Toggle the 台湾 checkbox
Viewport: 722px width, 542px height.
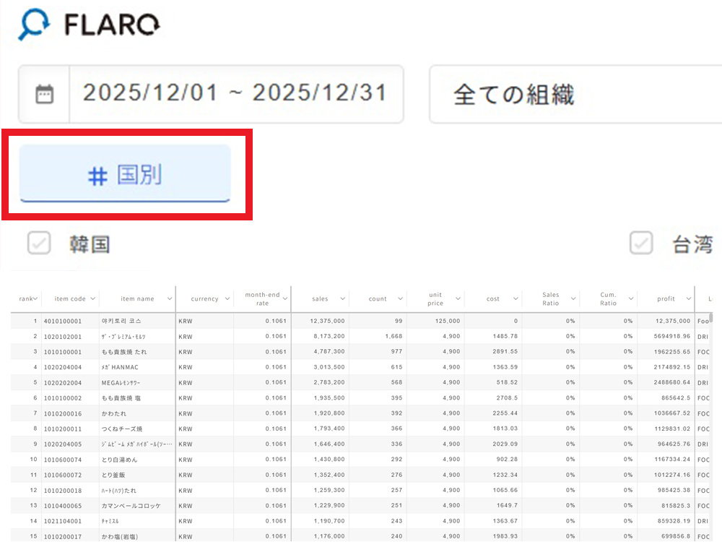click(x=640, y=244)
